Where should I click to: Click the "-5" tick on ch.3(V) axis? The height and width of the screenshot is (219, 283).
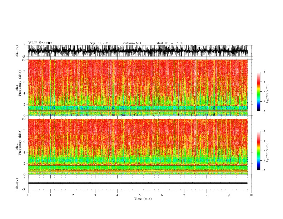(x=24, y=189)
